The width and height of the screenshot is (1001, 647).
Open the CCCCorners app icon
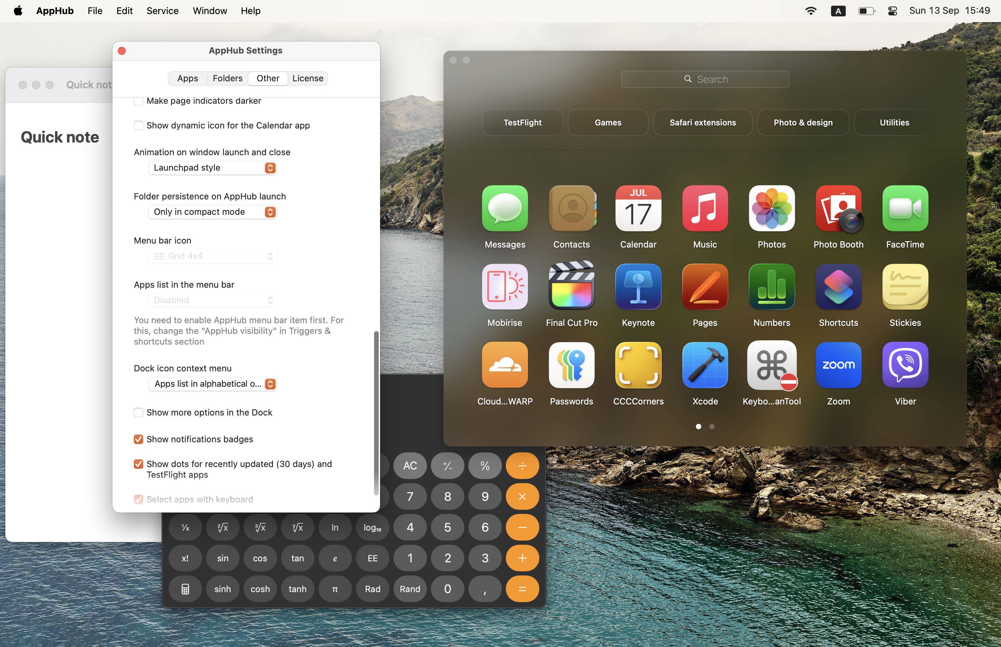[638, 365]
